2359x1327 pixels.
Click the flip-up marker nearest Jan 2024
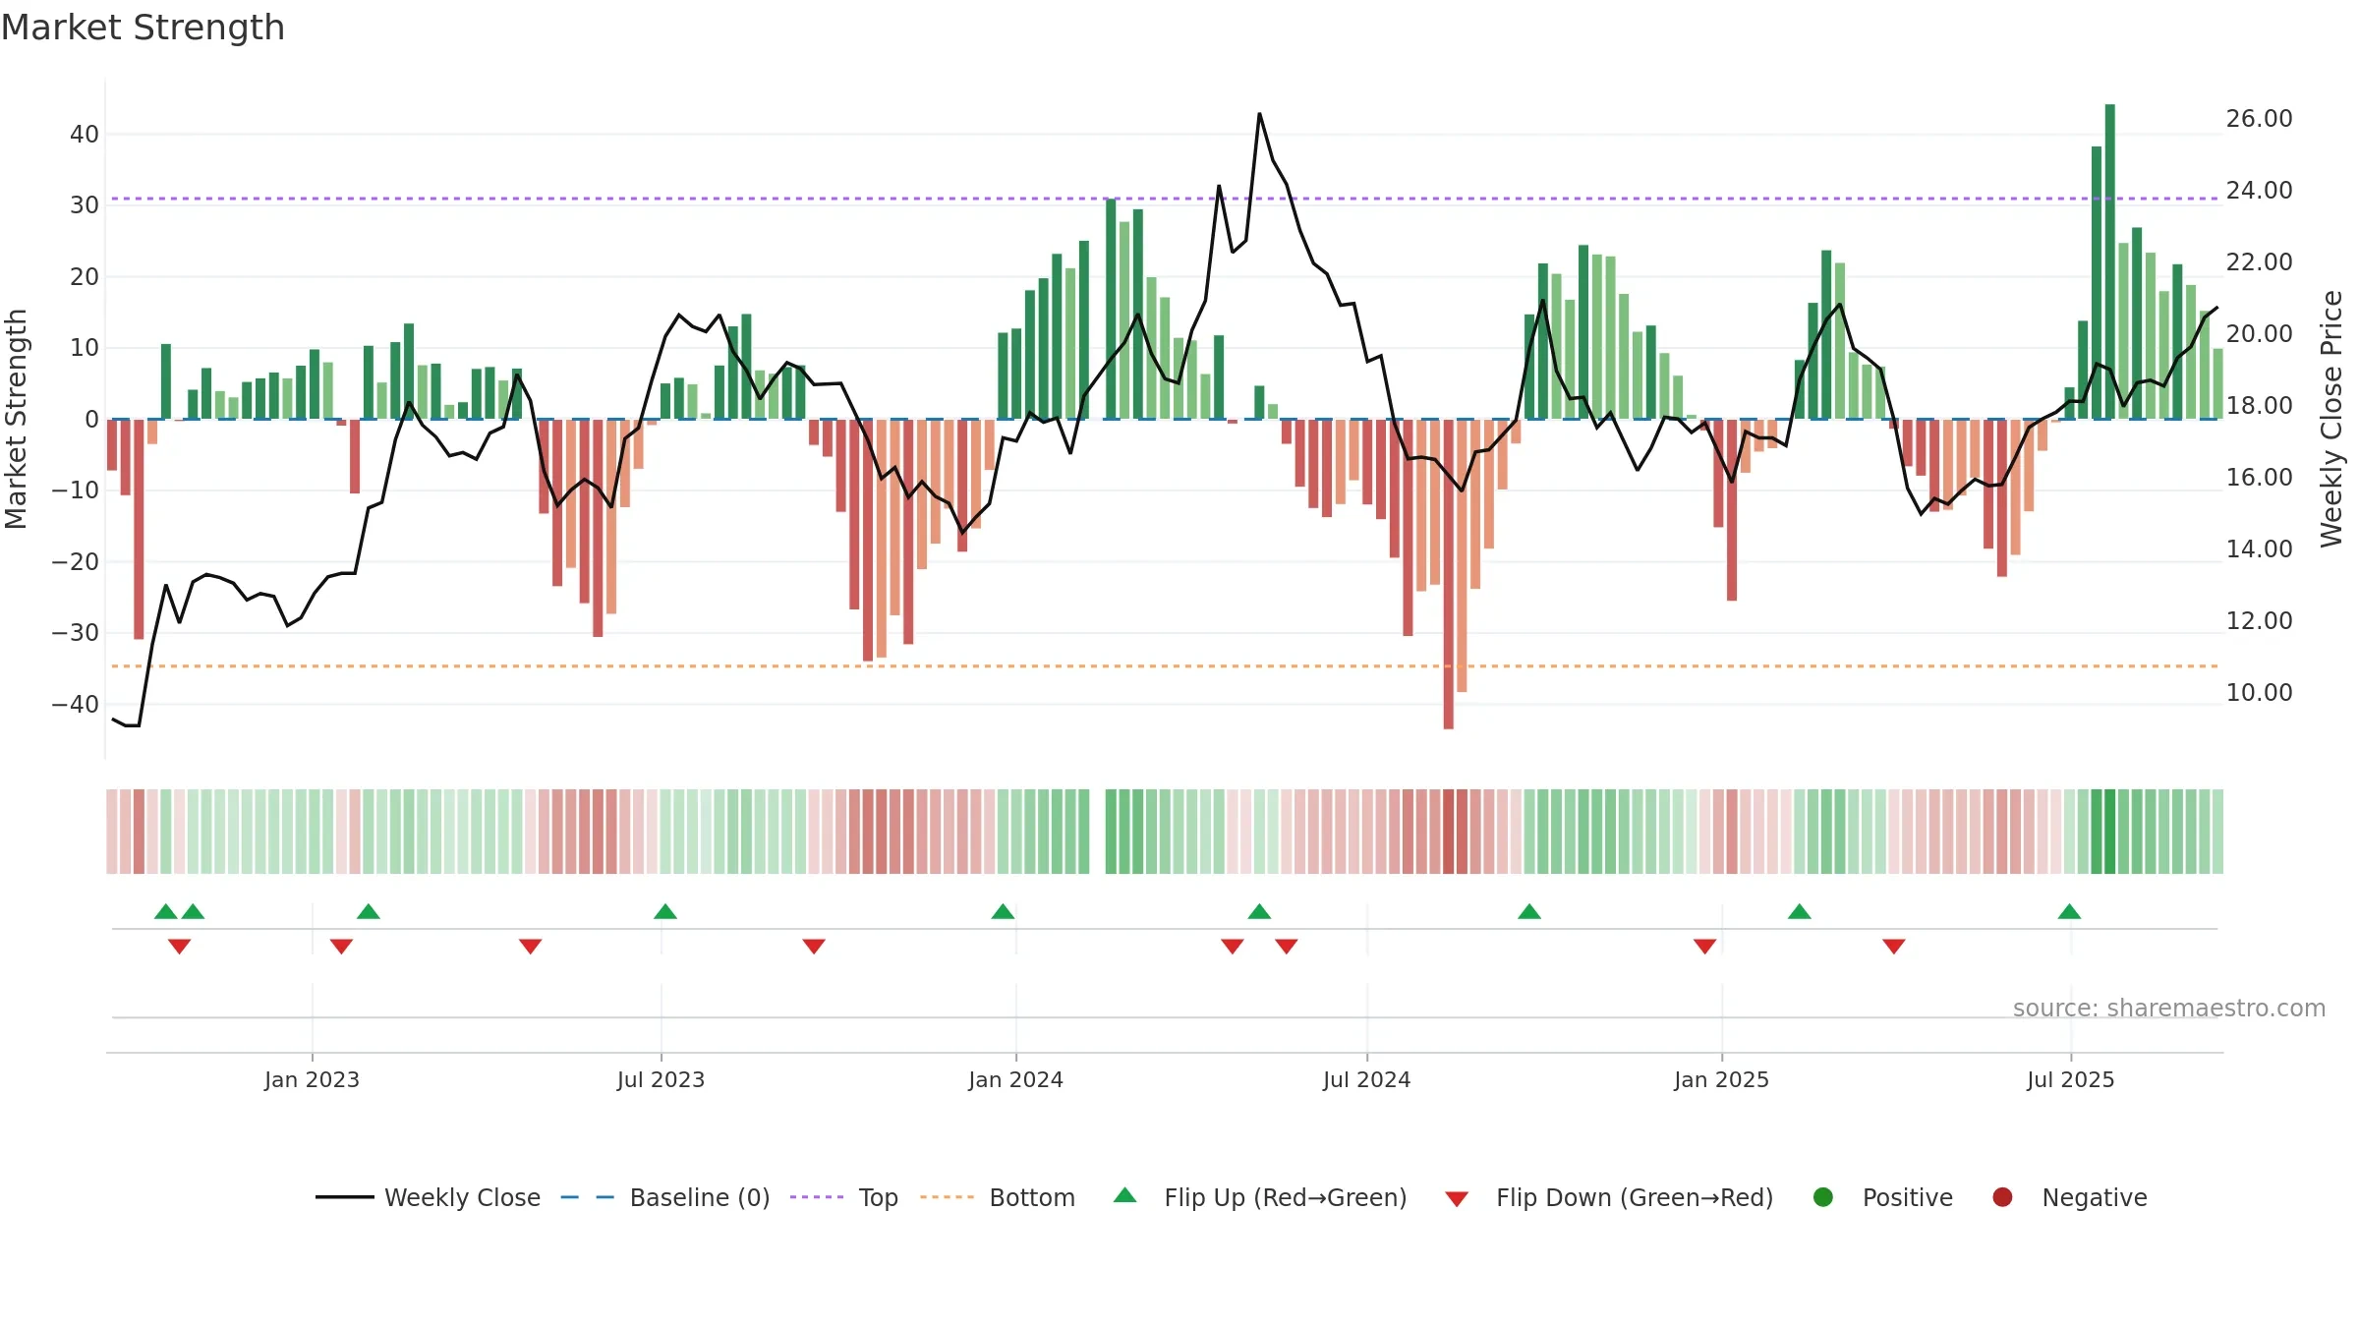coord(1003,911)
